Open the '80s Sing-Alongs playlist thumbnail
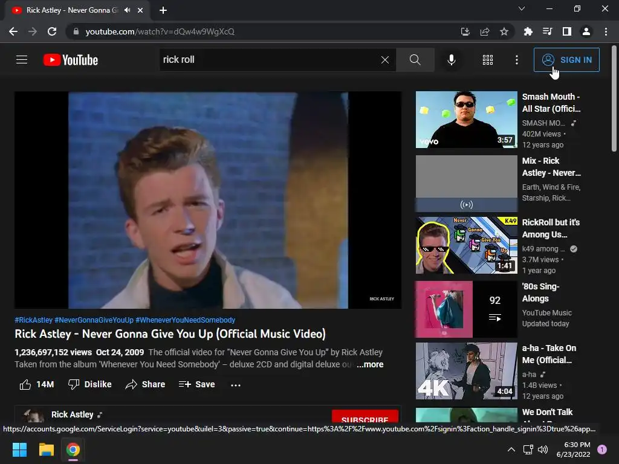The image size is (619, 464). point(466,309)
